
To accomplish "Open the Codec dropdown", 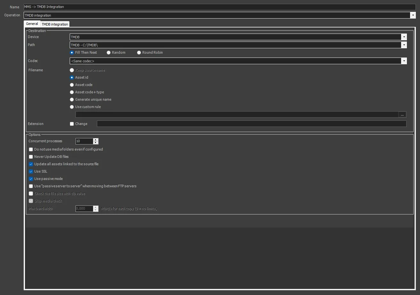I will coord(404,61).
